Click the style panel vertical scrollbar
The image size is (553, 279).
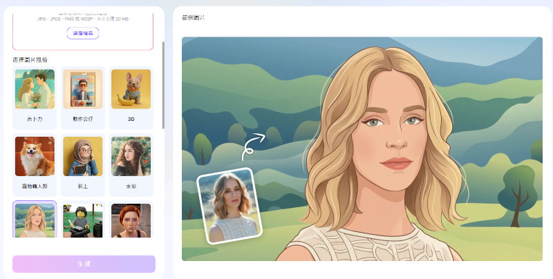(163, 85)
